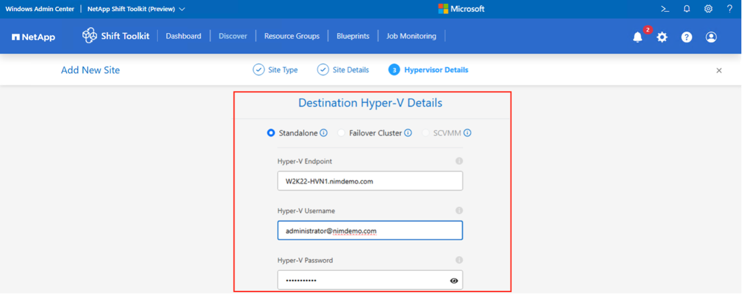Screen dimensions: 744x295
Task: Click the step 3 number badge
Action: 394,70
